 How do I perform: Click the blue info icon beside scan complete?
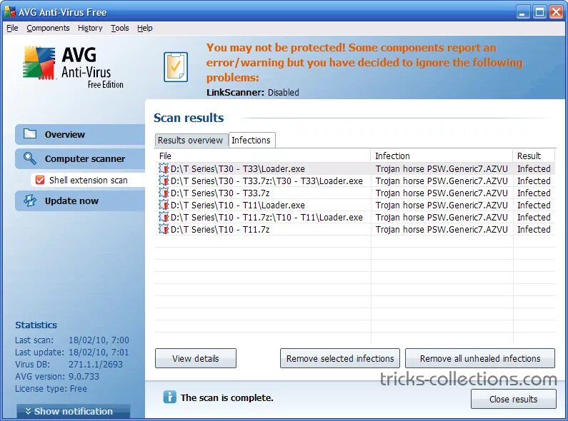coord(169,397)
